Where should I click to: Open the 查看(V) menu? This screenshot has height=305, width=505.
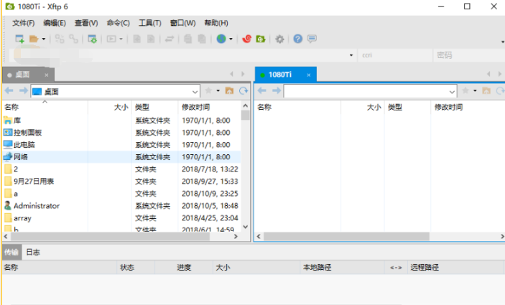(x=86, y=23)
